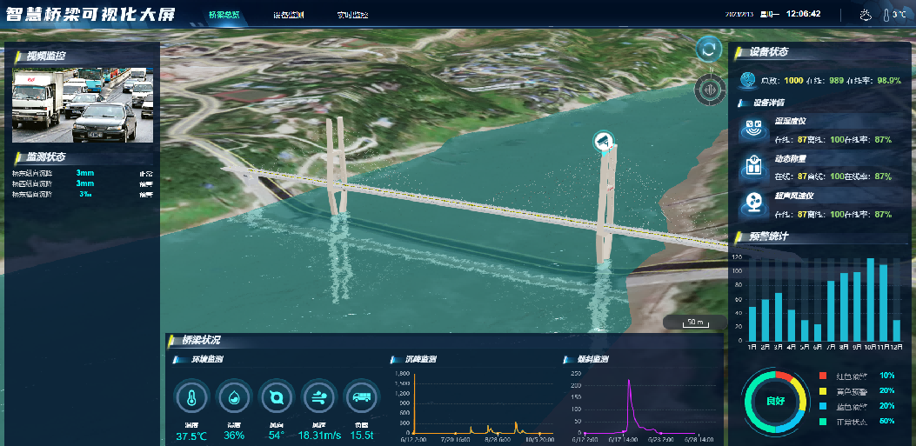The image size is (916, 446).
Task: Click the compass navigation control on map
Action: (x=709, y=88)
